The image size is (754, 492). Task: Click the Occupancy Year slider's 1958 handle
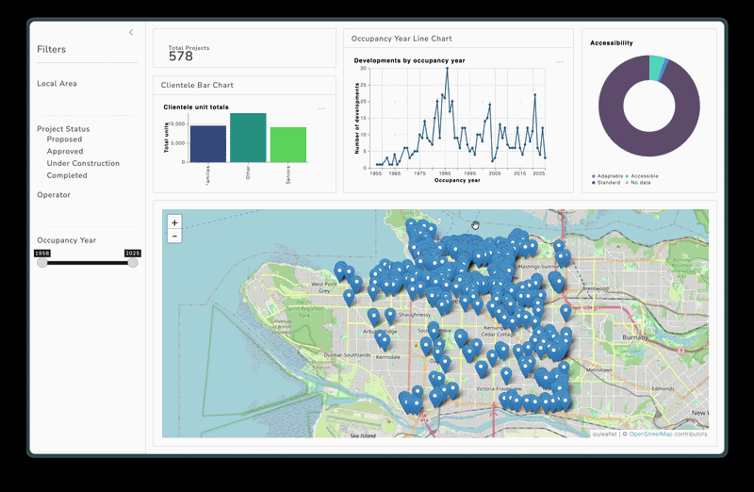point(42,263)
